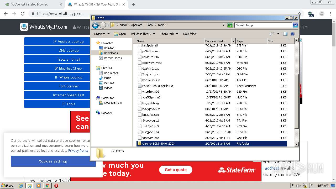Open the Share with dropdown
Viewport: 336px width, 189px height.
(169, 34)
